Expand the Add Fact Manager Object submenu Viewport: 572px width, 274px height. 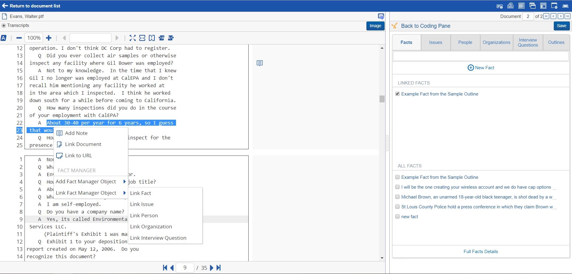124,181
